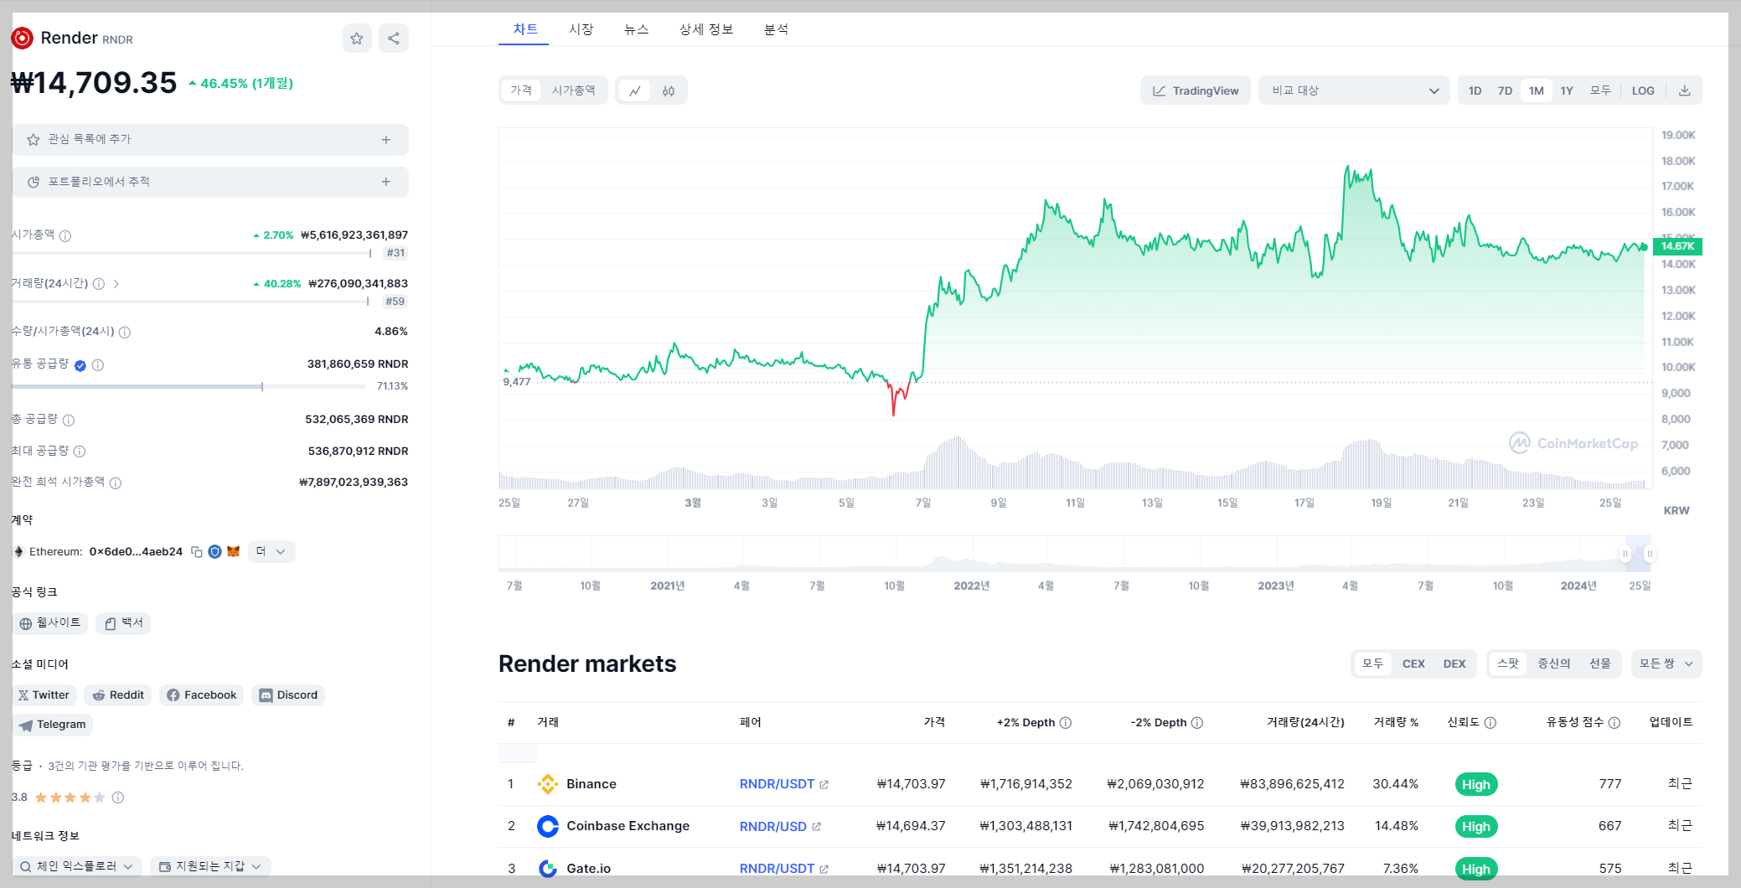This screenshot has width=1741, height=888.
Task: Click the share icon beside the star
Action: tap(394, 39)
